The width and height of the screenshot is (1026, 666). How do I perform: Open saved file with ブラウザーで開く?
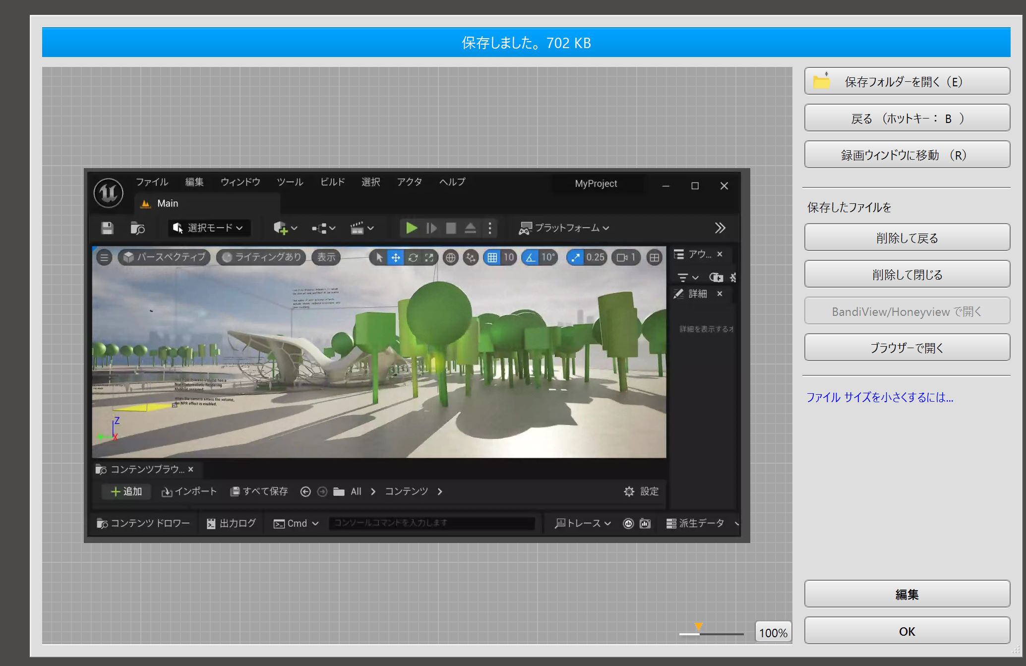906,347
